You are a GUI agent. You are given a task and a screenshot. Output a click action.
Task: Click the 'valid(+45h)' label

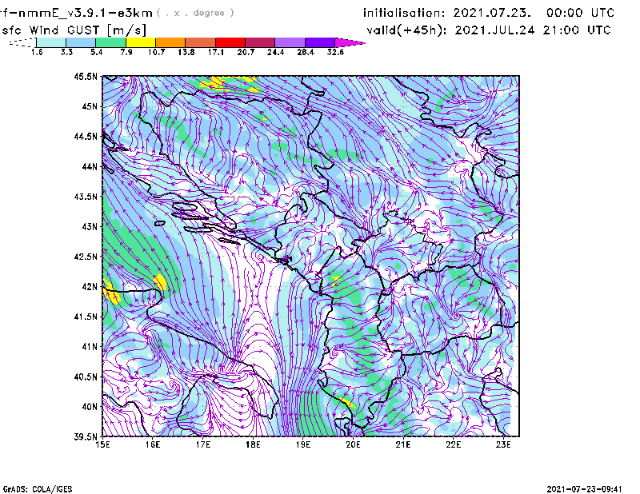click(x=407, y=30)
